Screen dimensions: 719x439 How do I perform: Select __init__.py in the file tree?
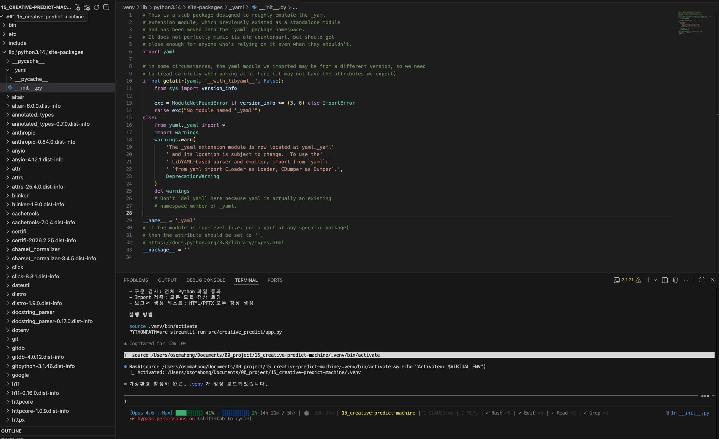tap(29, 88)
